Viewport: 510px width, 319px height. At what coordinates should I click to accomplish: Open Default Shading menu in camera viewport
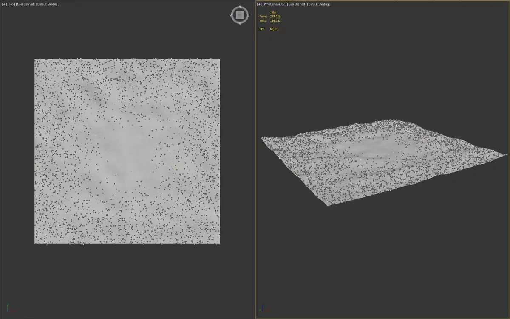point(319,4)
